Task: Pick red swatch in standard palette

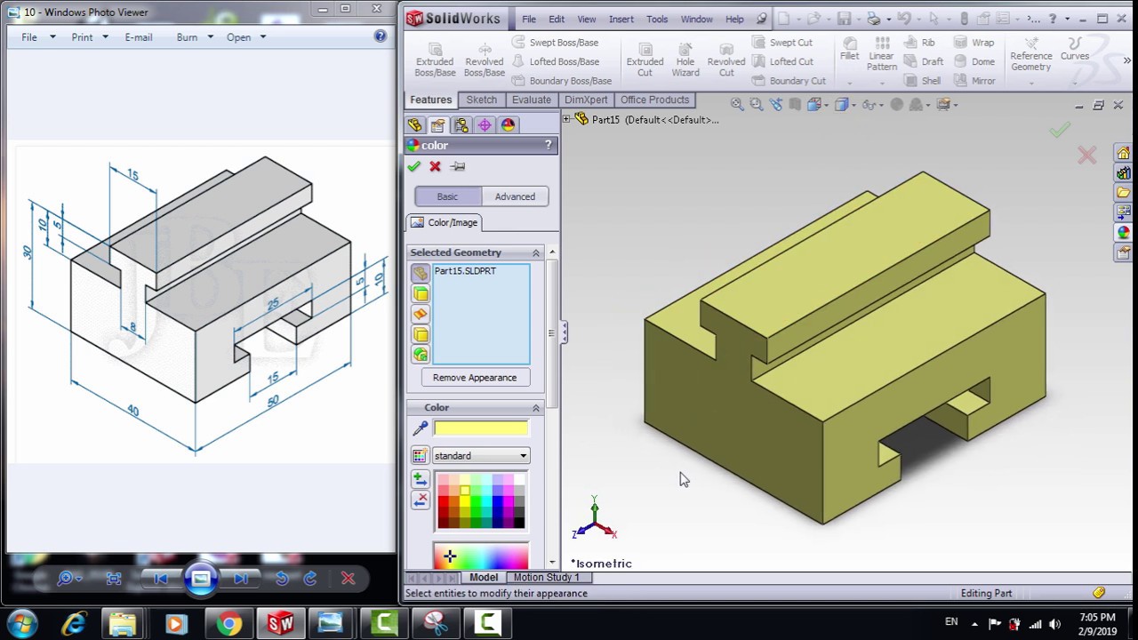Action: click(x=444, y=501)
